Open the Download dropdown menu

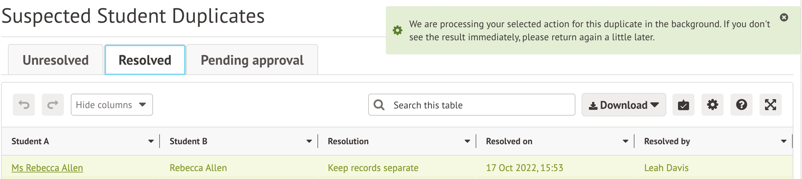pos(623,105)
